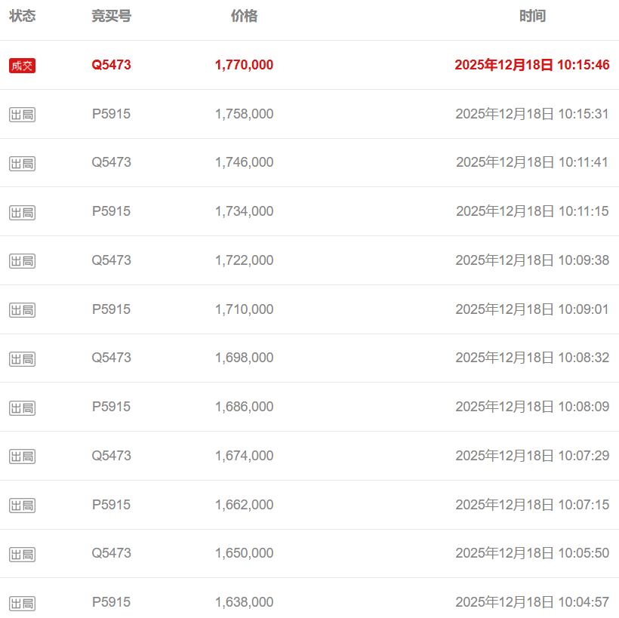Click the 出局 badge beside price 1,758,000
The height and width of the screenshot is (618, 619).
tap(22, 115)
